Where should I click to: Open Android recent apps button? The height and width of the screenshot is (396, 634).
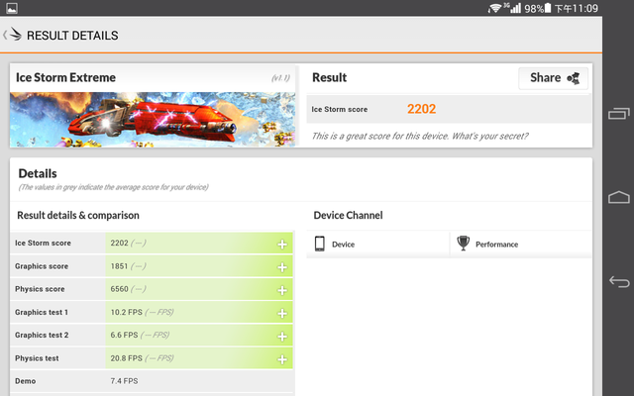click(618, 114)
